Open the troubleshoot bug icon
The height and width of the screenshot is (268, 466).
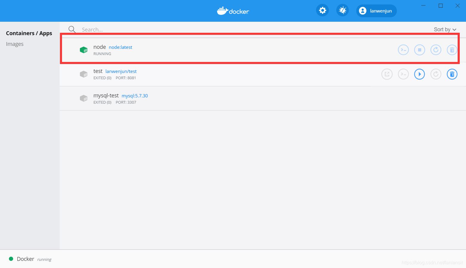click(343, 10)
